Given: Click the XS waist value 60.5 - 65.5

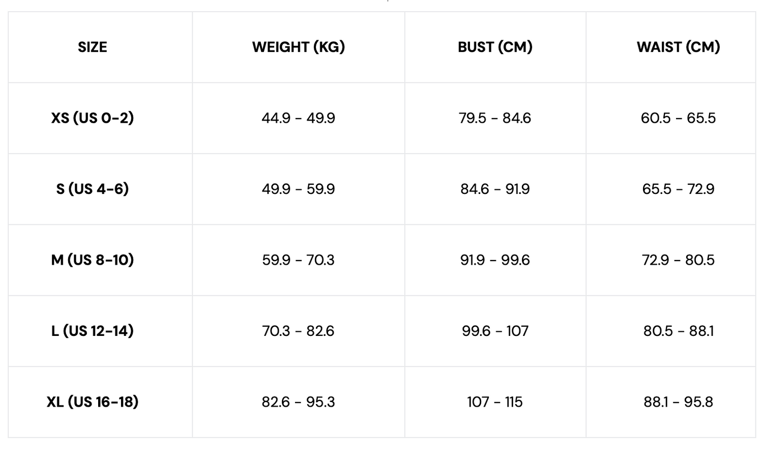Looking at the screenshot, I should [x=678, y=118].
